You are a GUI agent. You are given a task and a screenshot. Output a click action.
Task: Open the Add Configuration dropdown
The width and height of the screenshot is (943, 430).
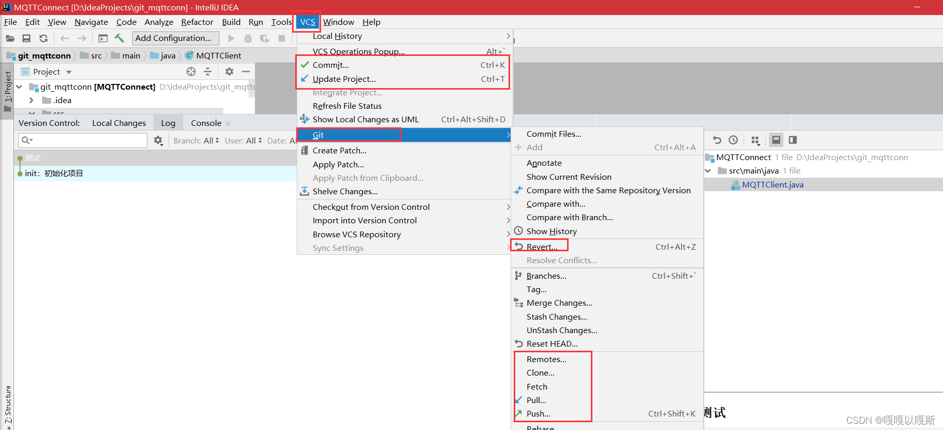[176, 38]
